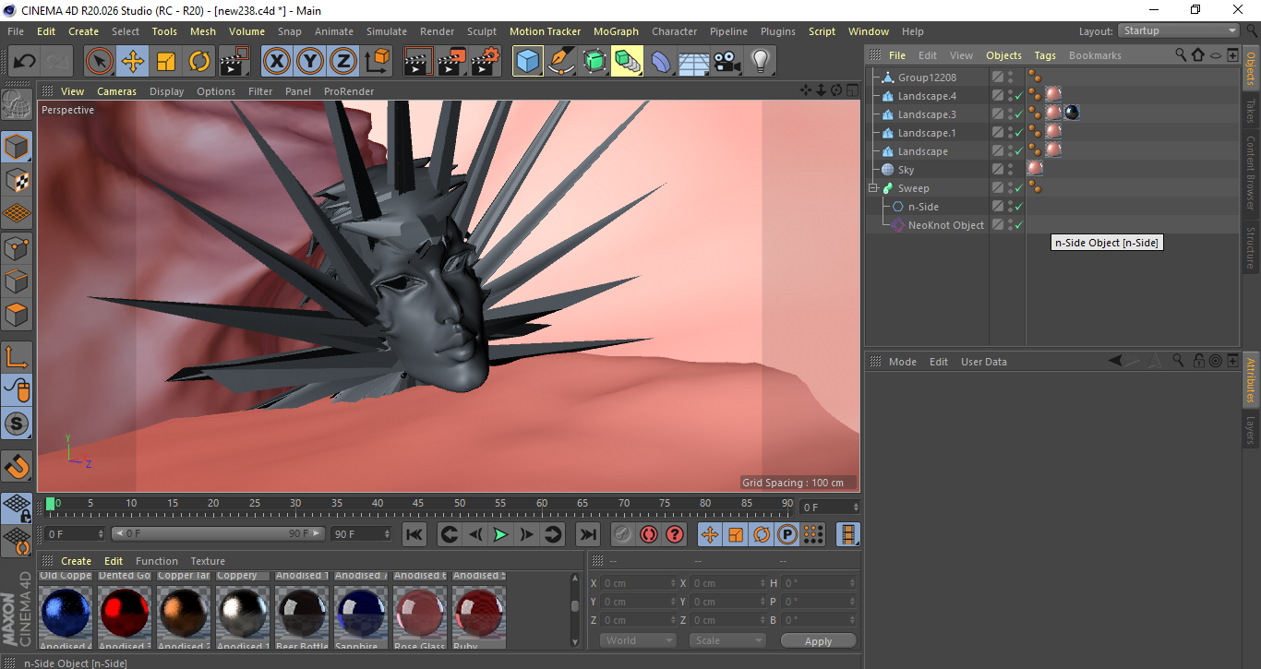This screenshot has width=1261, height=669.
Task: Select Points mode in left palette
Action: click(x=18, y=247)
